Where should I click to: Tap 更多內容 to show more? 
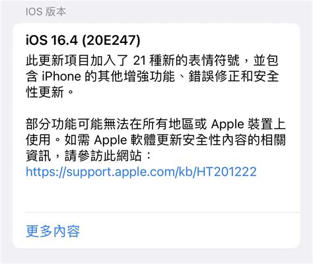[53, 232]
